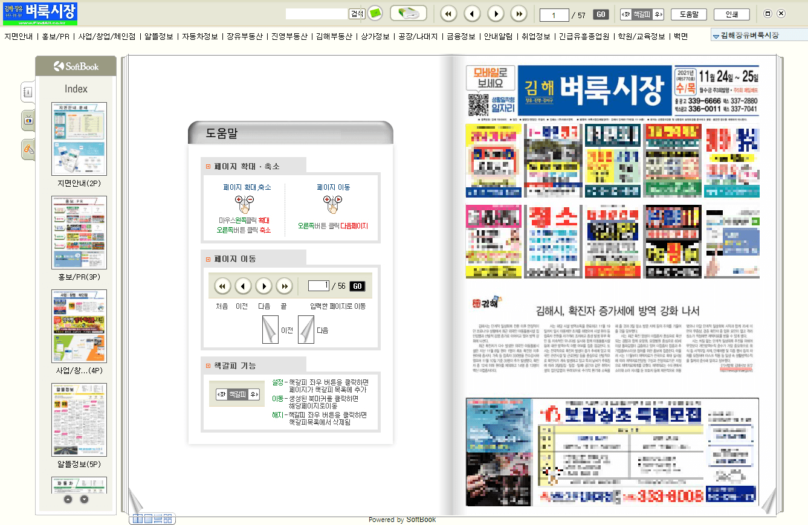Image resolution: width=808 pixels, height=525 pixels.
Task: Click the 책갈피 bookmark label in the toolbar
Action: tap(642, 14)
